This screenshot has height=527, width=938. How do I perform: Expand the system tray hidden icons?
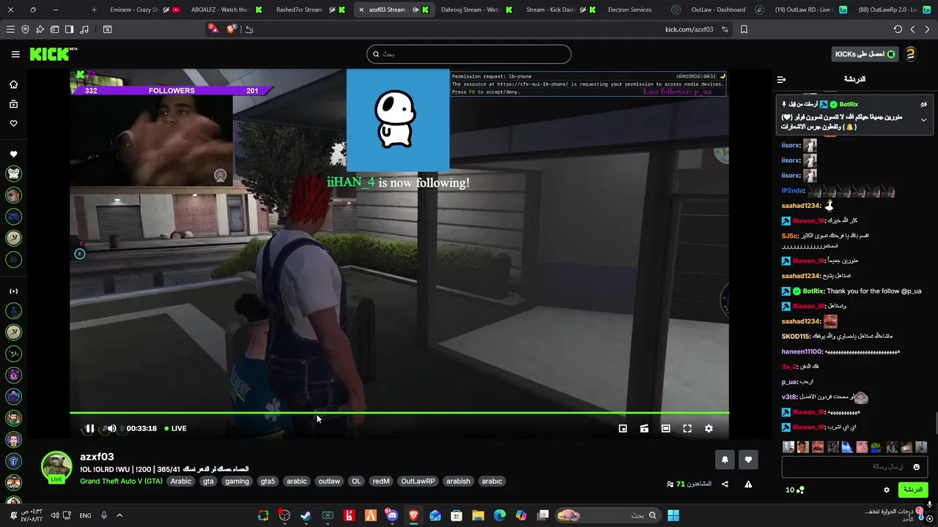pos(119,515)
